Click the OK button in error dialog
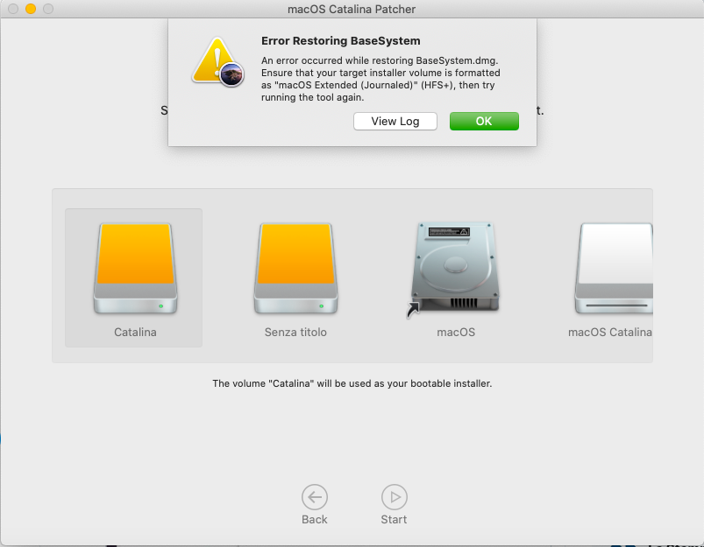 tap(484, 121)
